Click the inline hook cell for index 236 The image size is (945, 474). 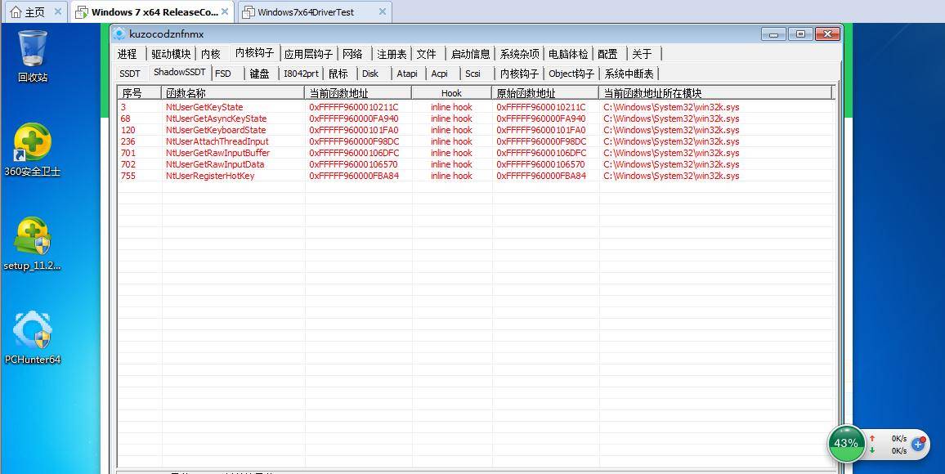451,141
